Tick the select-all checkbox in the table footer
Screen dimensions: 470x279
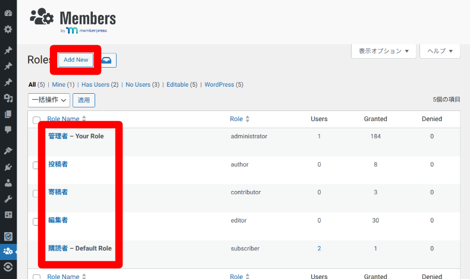point(36,277)
